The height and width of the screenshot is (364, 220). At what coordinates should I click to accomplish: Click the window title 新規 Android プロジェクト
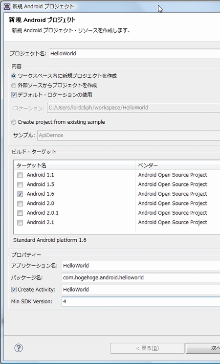[43, 6]
